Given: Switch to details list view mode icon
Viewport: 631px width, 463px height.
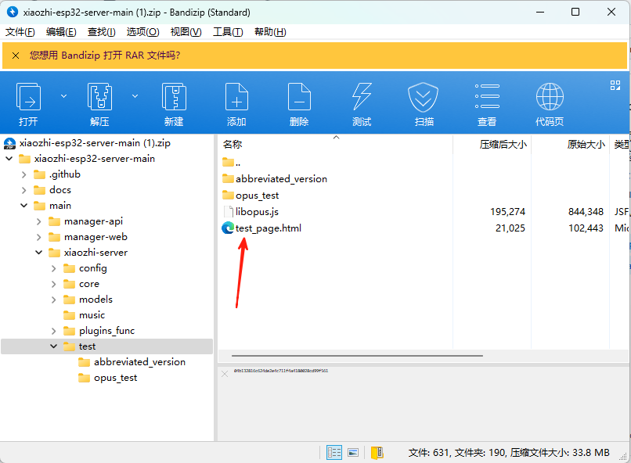Looking at the screenshot, I should point(334,453).
